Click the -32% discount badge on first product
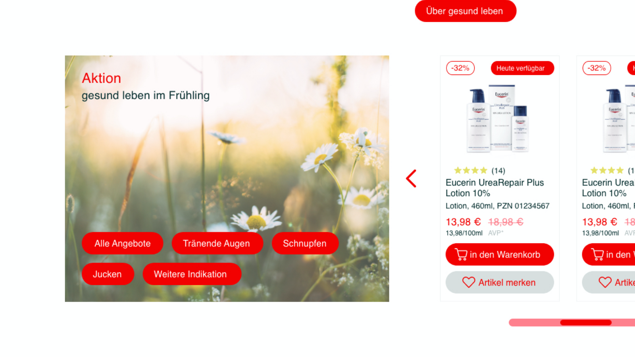 tap(460, 68)
